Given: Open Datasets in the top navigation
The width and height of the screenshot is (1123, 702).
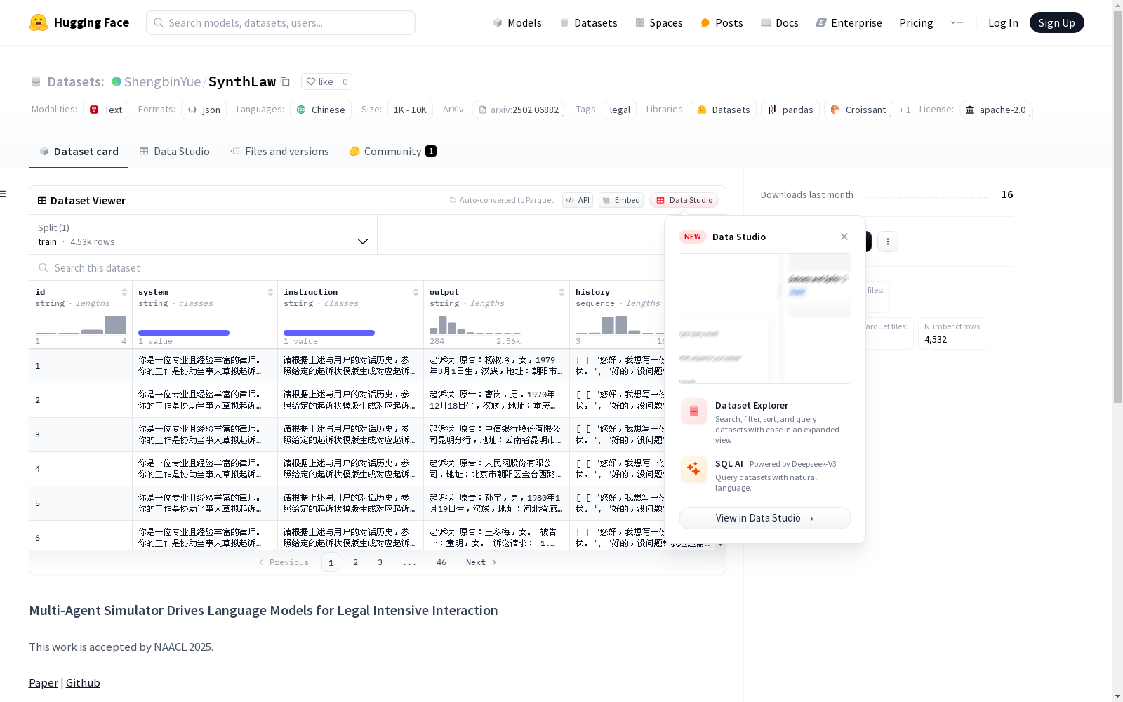Looking at the screenshot, I should [x=588, y=22].
